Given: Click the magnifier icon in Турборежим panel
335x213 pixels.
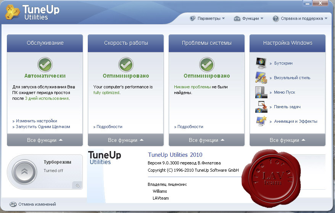Looking at the screenshot, I should pyautogui.click(x=77, y=185).
